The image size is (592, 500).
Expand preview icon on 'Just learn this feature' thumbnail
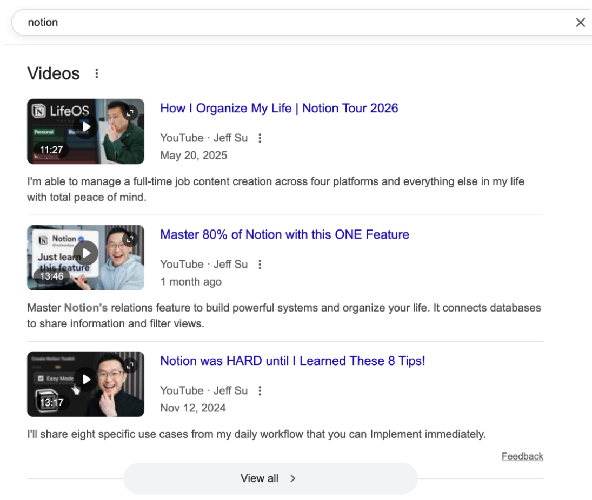tap(130, 239)
